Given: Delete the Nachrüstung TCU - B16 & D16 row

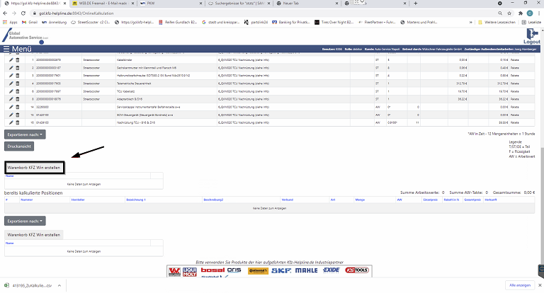Looking at the screenshot, I should [17, 122].
